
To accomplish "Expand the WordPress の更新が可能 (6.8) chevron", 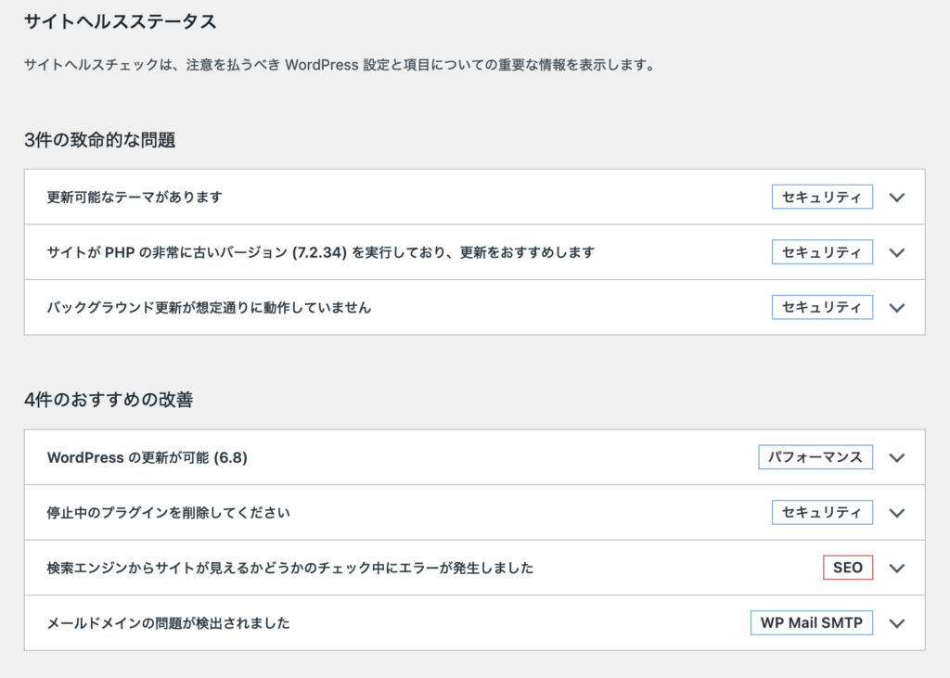I will (x=897, y=458).
